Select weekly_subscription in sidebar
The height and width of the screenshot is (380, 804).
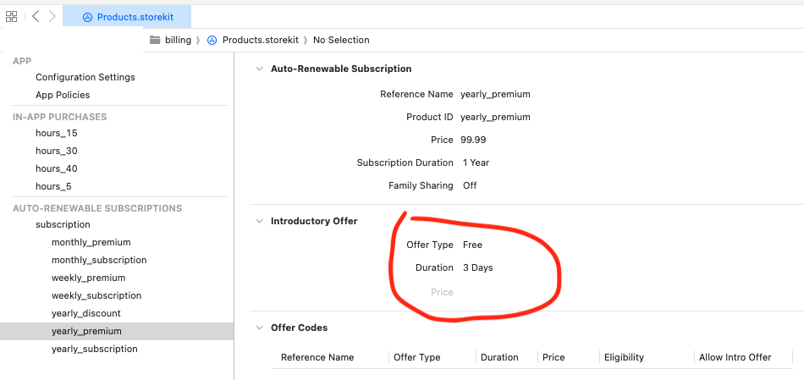point(96,295)
